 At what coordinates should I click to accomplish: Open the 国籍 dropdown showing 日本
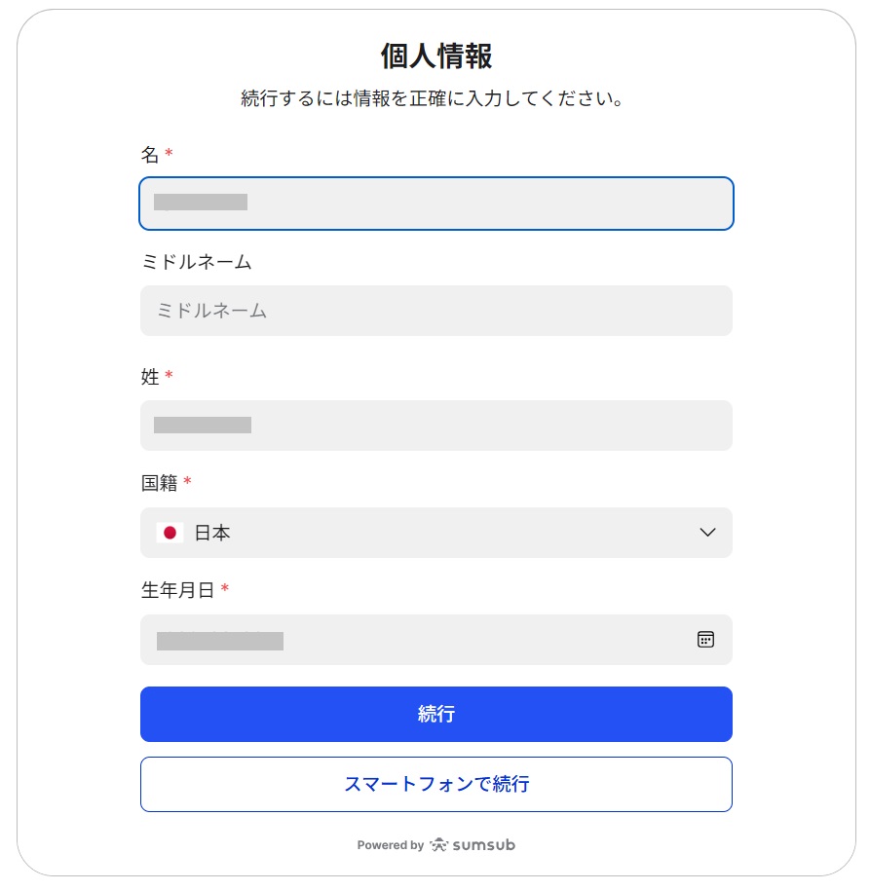435,533
